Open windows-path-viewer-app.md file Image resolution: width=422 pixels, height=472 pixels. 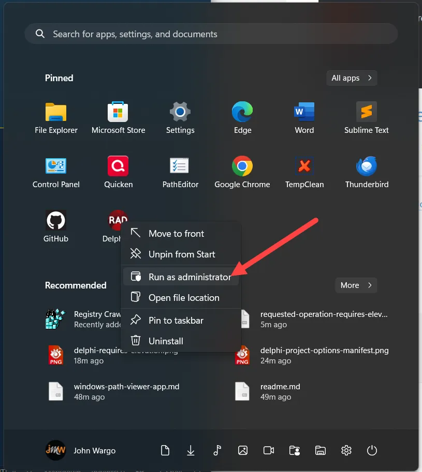click(x=114, y=391)
